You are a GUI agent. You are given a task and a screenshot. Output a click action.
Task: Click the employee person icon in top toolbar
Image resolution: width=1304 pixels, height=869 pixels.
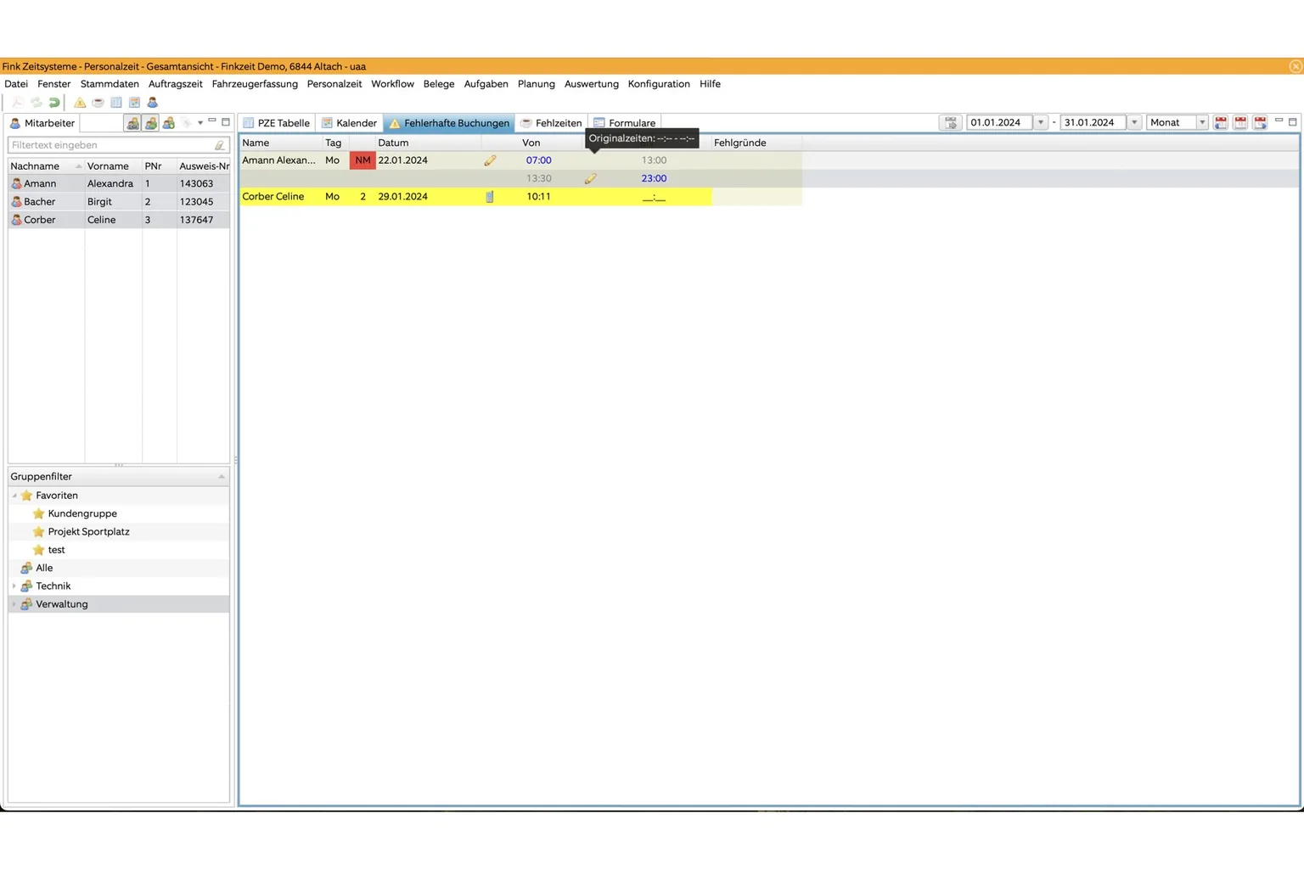[153, 103]
